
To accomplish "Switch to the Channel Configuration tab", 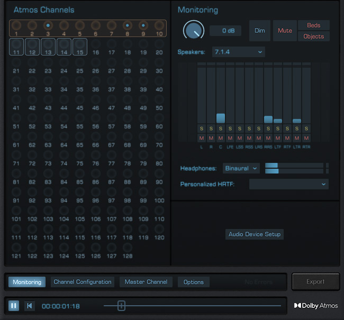I will [x=83, y=282].
